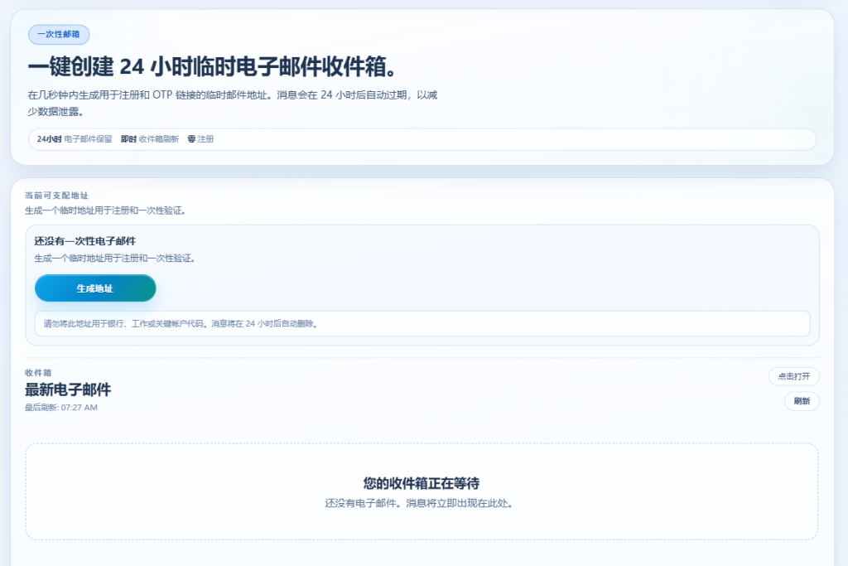Click the 收件箱 section label
This screenshot has height=566, width=848.
36,373
